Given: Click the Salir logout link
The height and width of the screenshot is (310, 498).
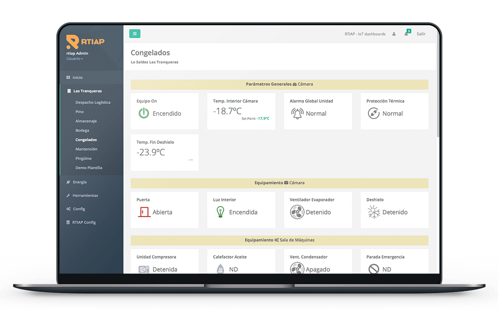Looking at the screenshot, I should click(421, 34).
